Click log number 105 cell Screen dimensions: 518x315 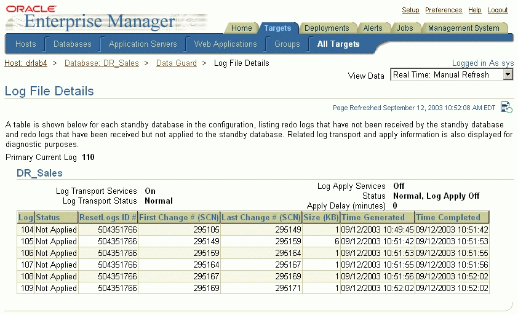(x=26, y=241)
